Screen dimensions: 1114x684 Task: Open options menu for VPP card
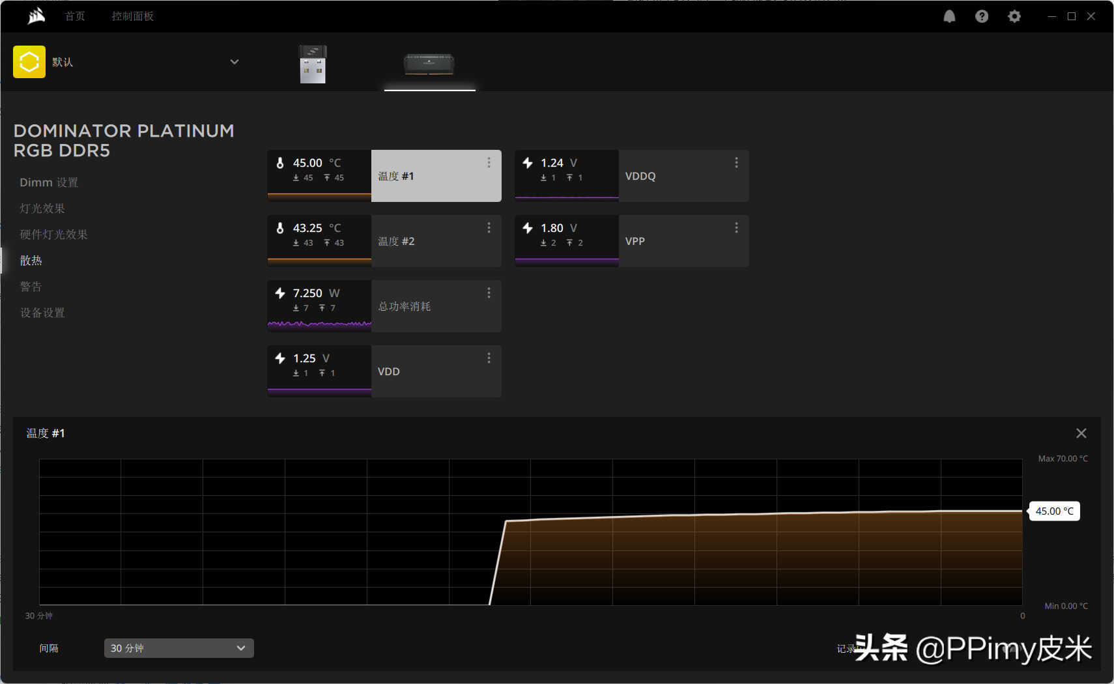click(x=736, y=228)
